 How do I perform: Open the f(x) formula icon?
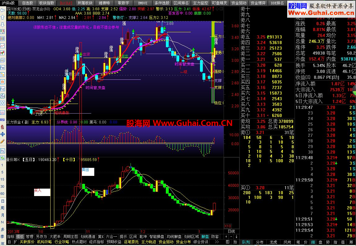(x=2, y=96)
